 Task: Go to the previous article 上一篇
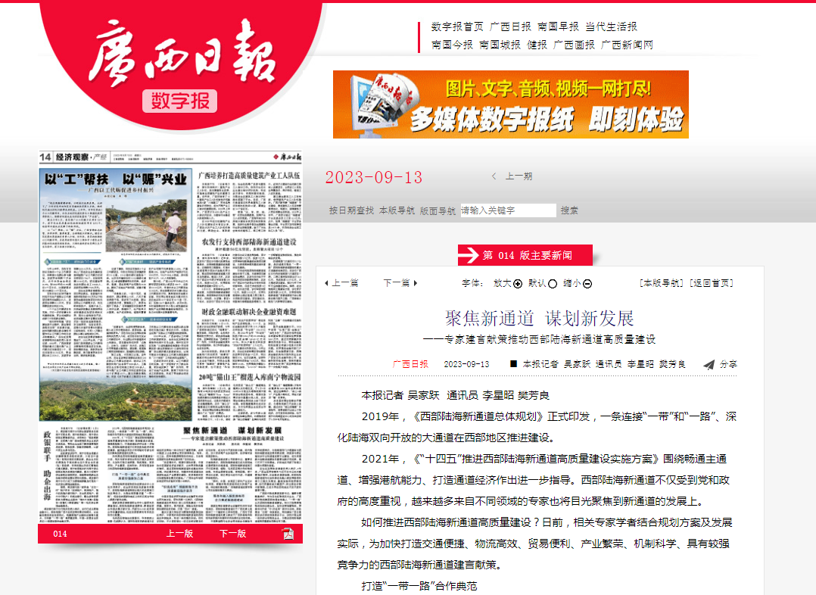point(341,283)
